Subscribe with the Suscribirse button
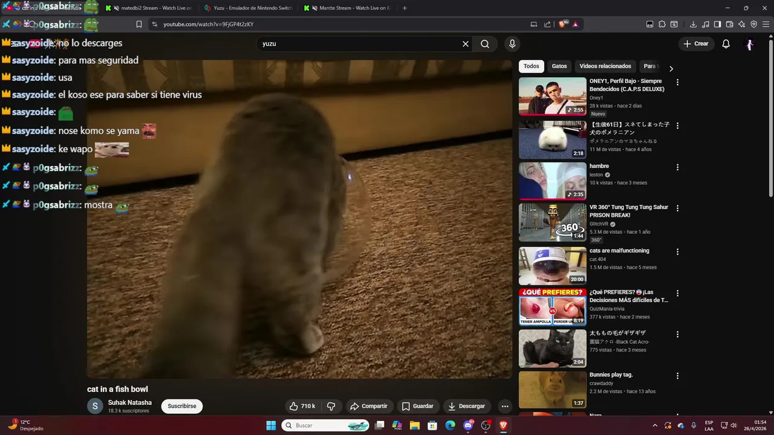Viewport: 774px width, 435px height. pyautogui.click(x=182, y=406)
